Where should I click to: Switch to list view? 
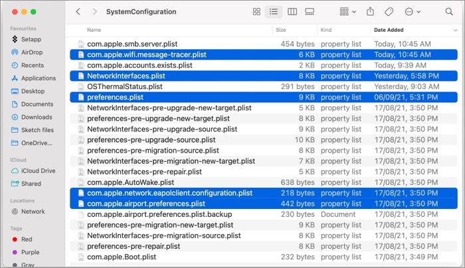tap(274, 12)
